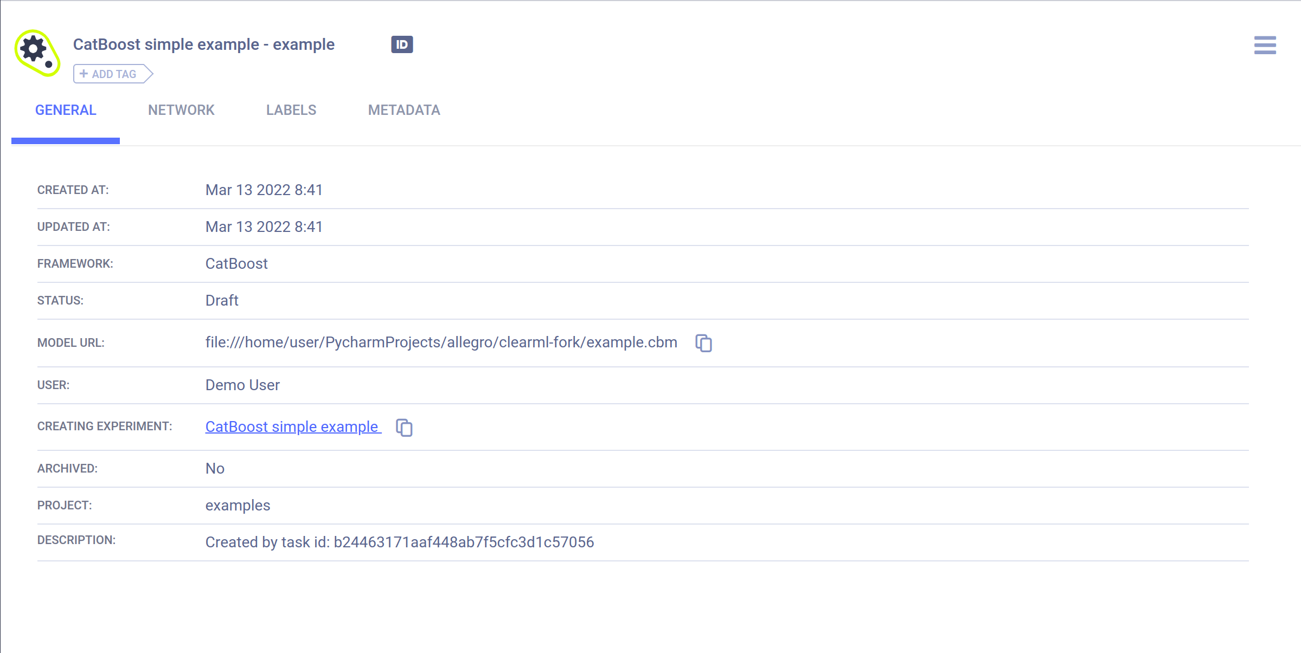Switch to the LABELS tab

tap(291, 110)
